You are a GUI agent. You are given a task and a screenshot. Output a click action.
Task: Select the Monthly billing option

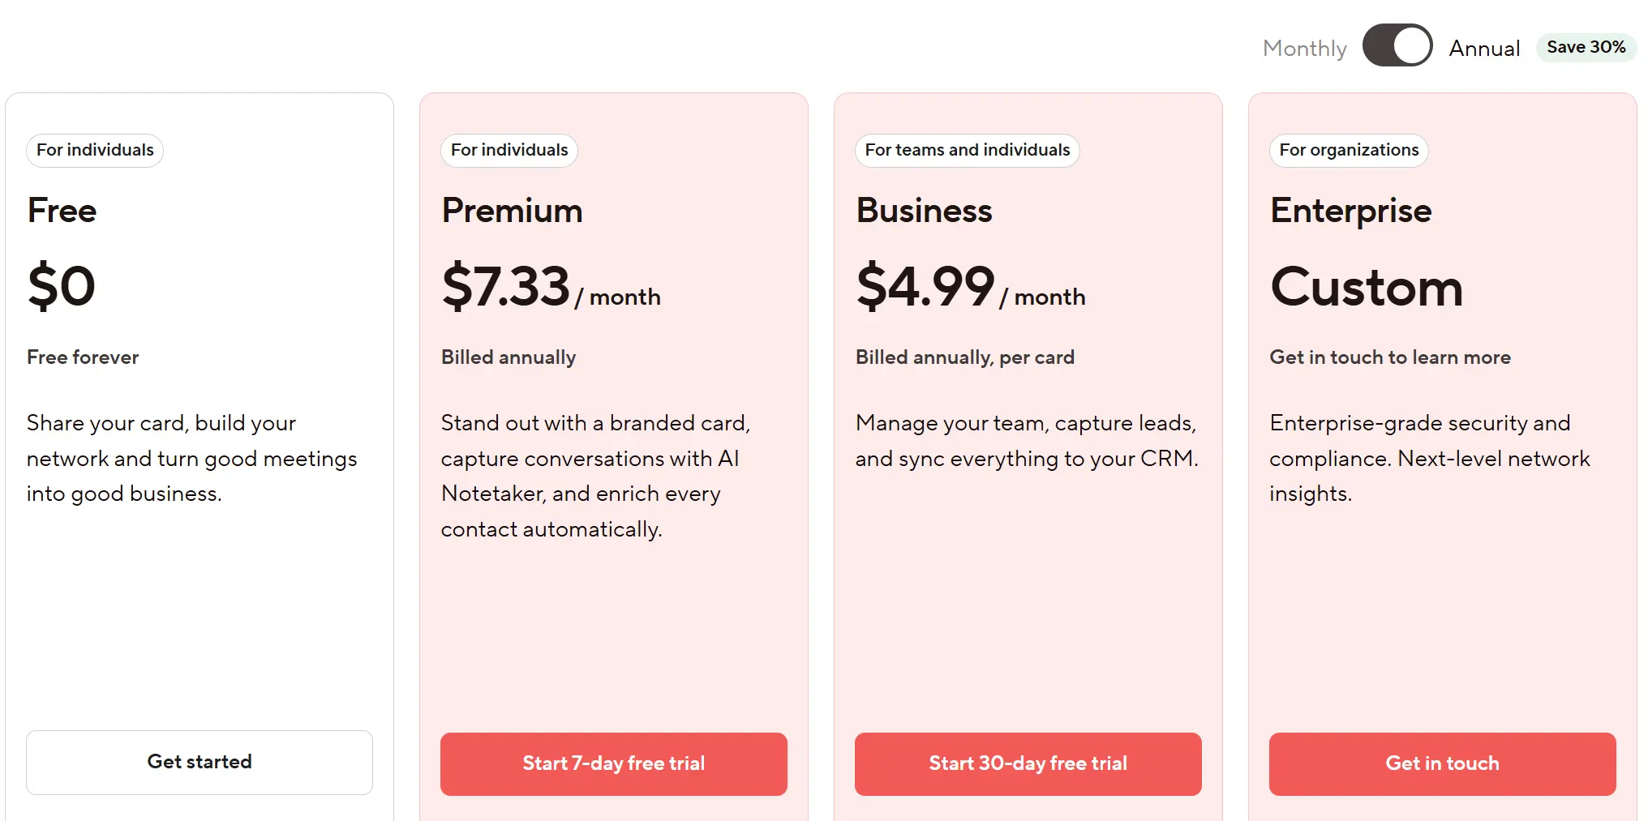click(1303, 47)
